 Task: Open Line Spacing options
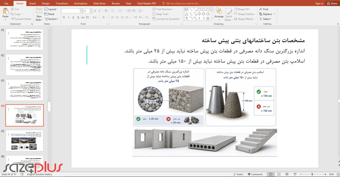pos(143,11)
